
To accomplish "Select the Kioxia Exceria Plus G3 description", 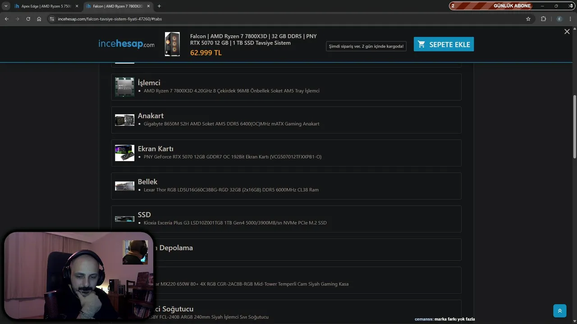I will point(235,223).
